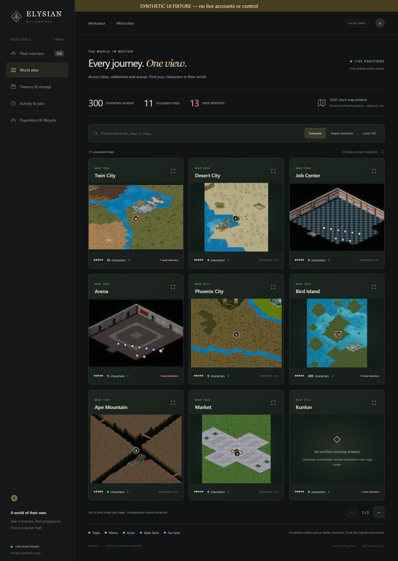398x561 pixels.
Task: Click the Kunlun diamond placeholder icon
Action: [x=337, y=439]
